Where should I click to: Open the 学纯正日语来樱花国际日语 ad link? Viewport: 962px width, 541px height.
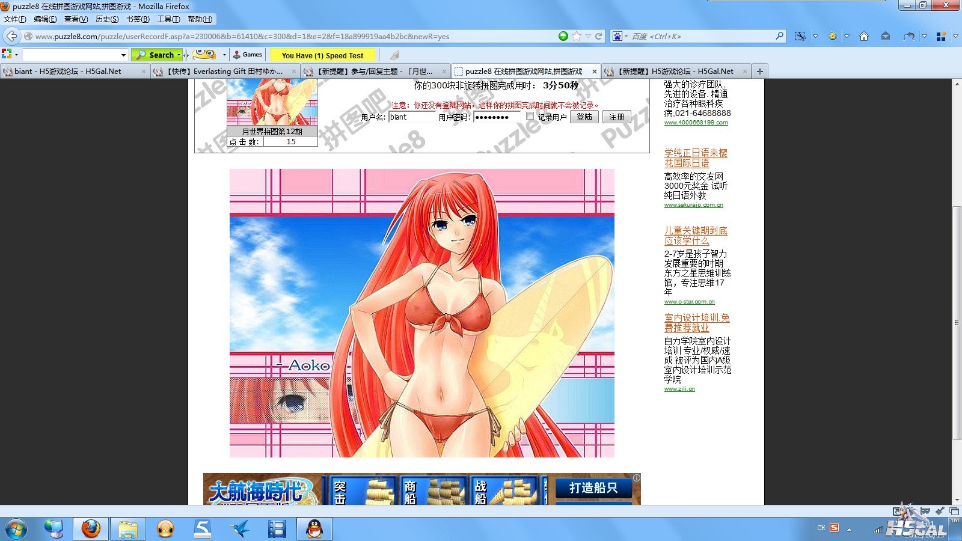coord(695,158)
